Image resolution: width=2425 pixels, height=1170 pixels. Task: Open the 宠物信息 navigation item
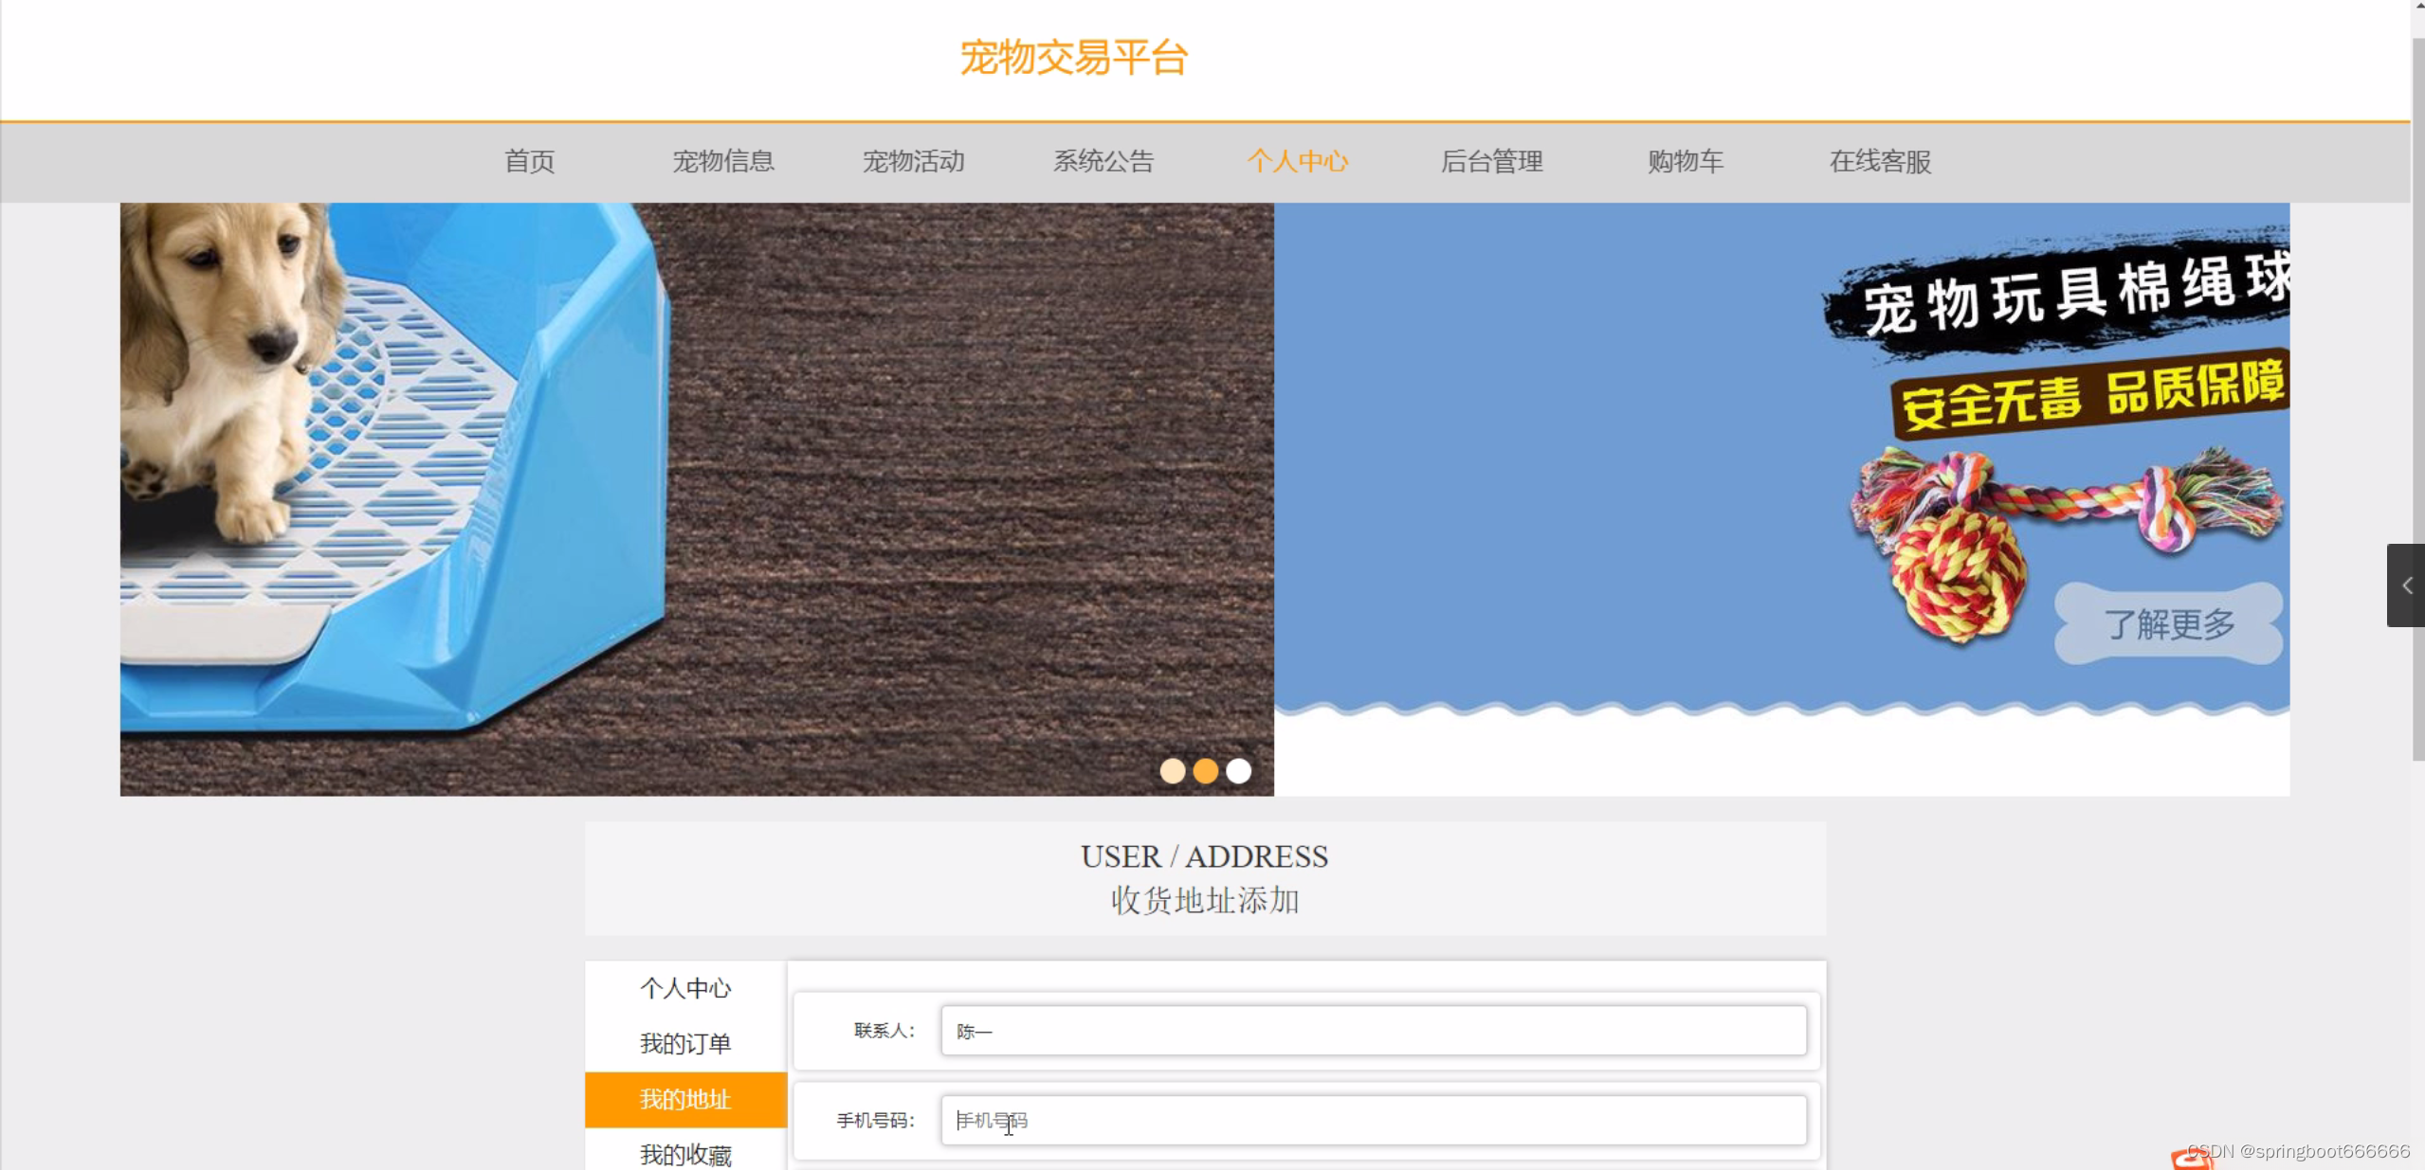tap(723, 161)
